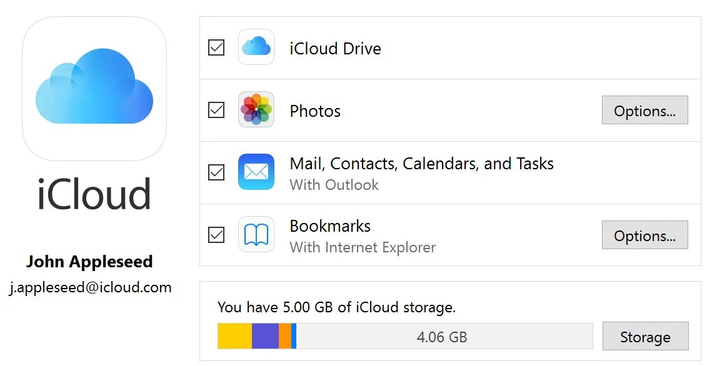The image size is (707, 366).
Task: Disable Mail, Contacts, Calendars, and Tasks checkbox
Action: (x=216, y=172)
